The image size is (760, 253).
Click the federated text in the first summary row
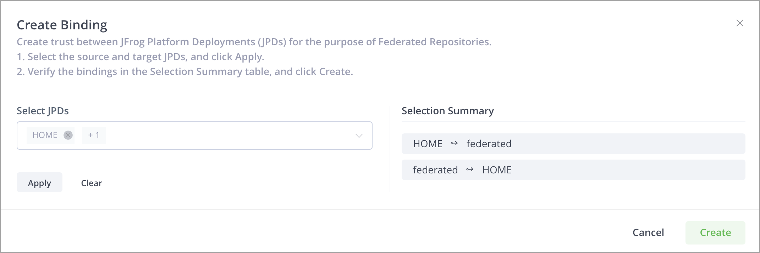(x=489, y=144)
